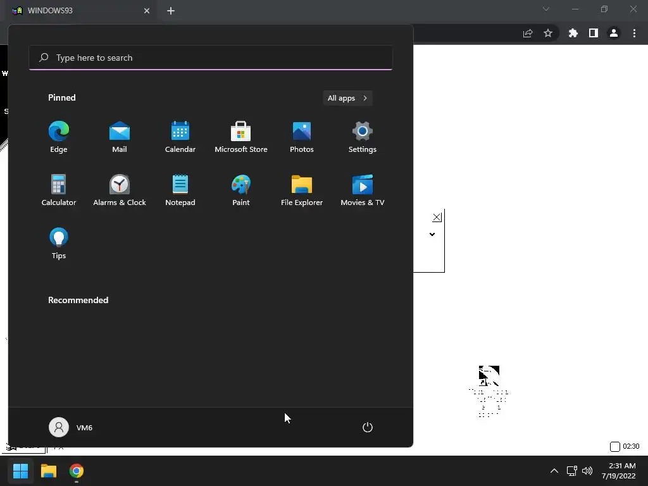Launch Movies & TV
This screenshot has height=486, width=648.
[x=363, y=190]
